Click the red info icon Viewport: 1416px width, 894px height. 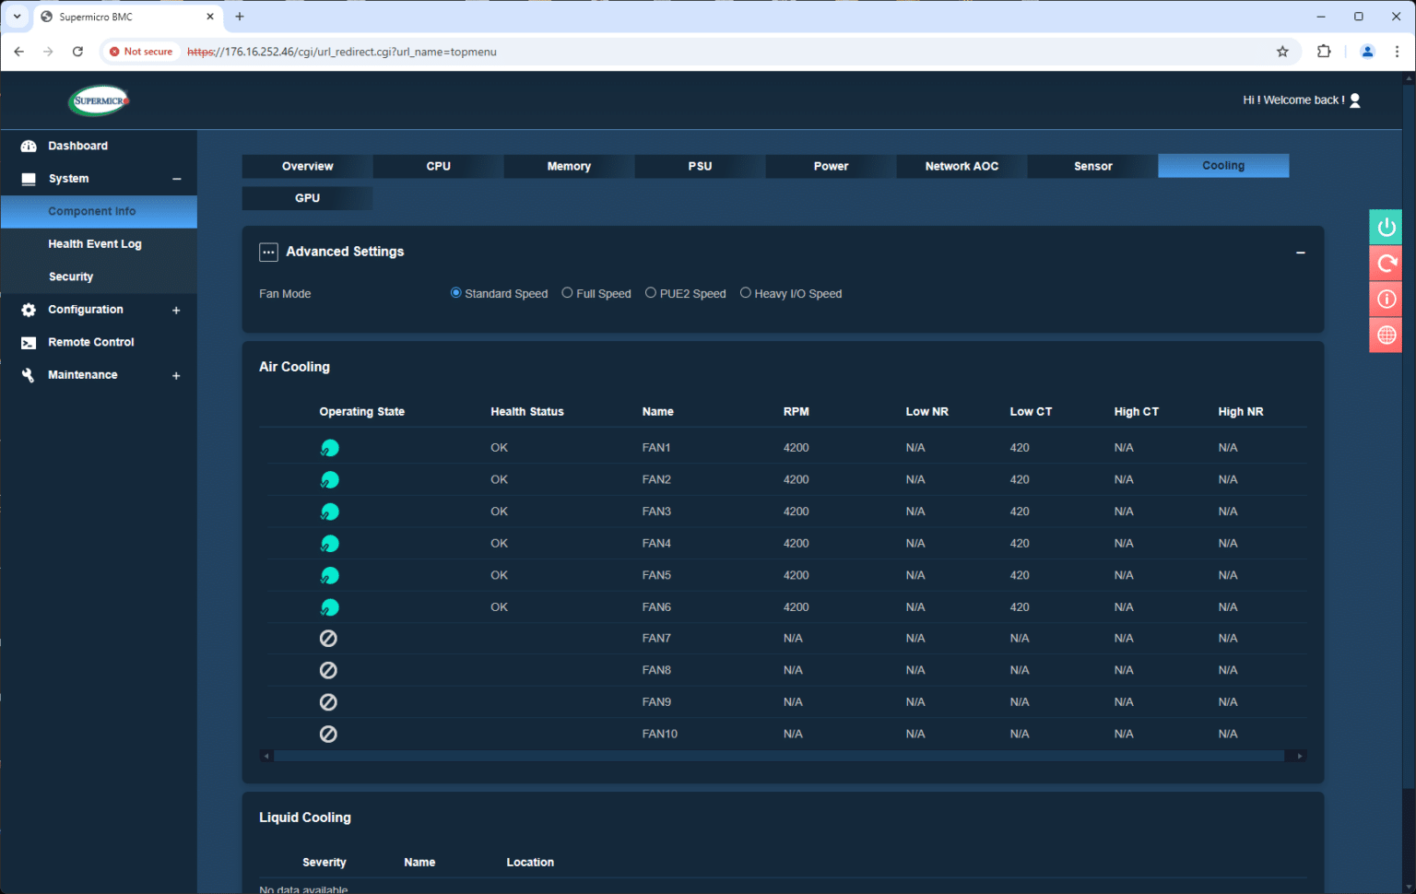[1386, 300]
